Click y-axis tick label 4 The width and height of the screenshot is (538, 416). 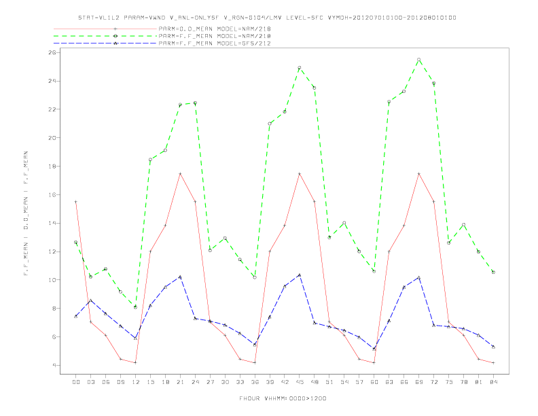click(x=54, y=365)
